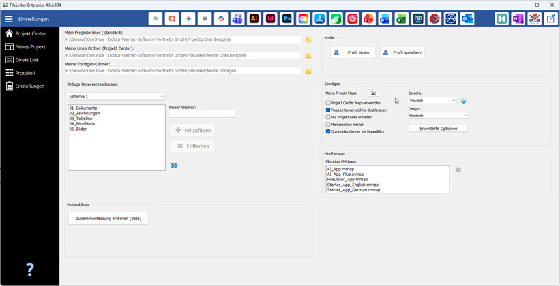Open the Sprache Deutsch dropdown
This screenshot has height=286, width=560.
pyautogui.click(x=432, y=101)
